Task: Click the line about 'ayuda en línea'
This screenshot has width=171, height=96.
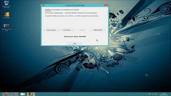Action: click(x=72, y=16)
